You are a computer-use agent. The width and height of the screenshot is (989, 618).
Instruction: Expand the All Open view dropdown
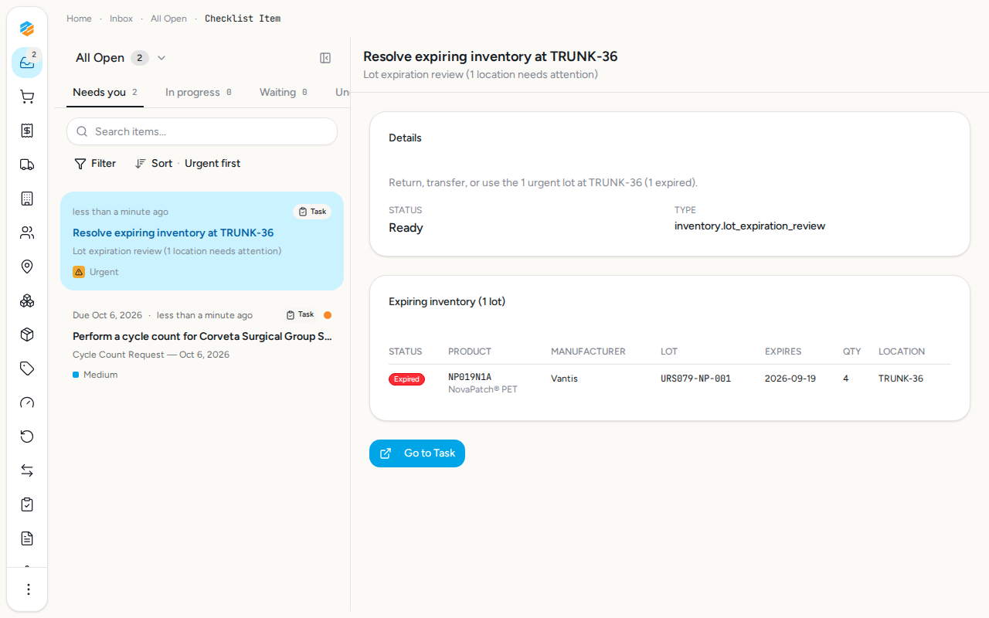[x=121, y=58]
